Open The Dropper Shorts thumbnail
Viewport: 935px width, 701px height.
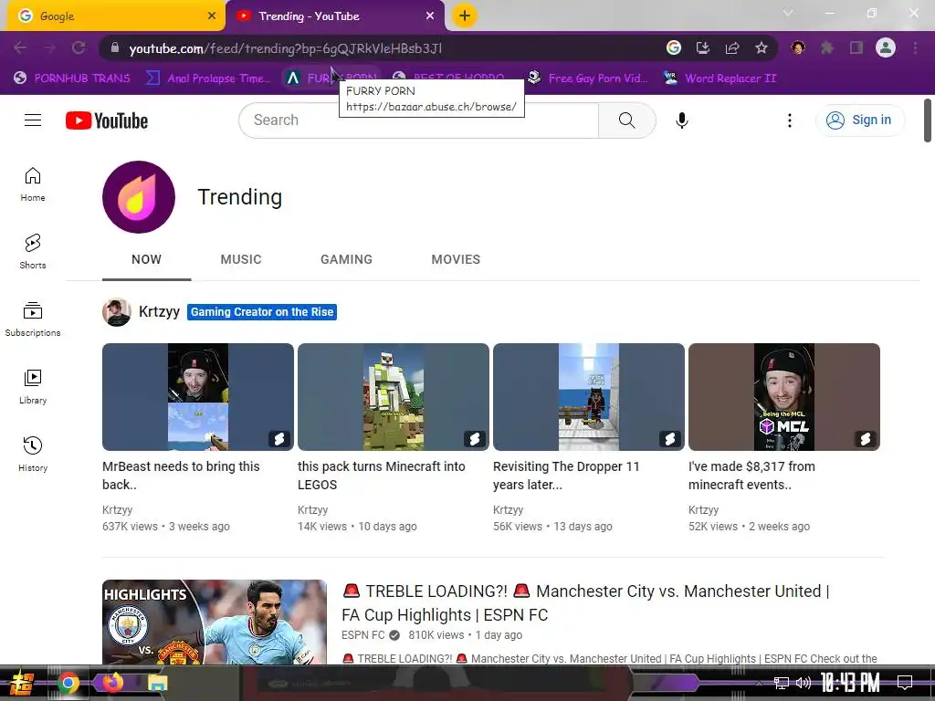tap(589, 397)
